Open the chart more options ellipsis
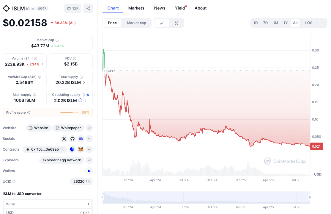The image size is (331, 214). click(322, 23)
